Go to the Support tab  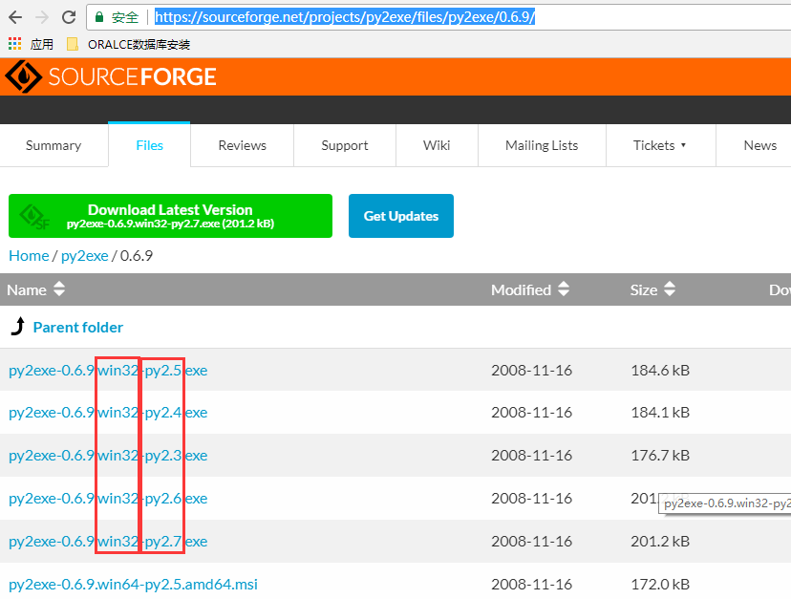click(x=345, y=145)
